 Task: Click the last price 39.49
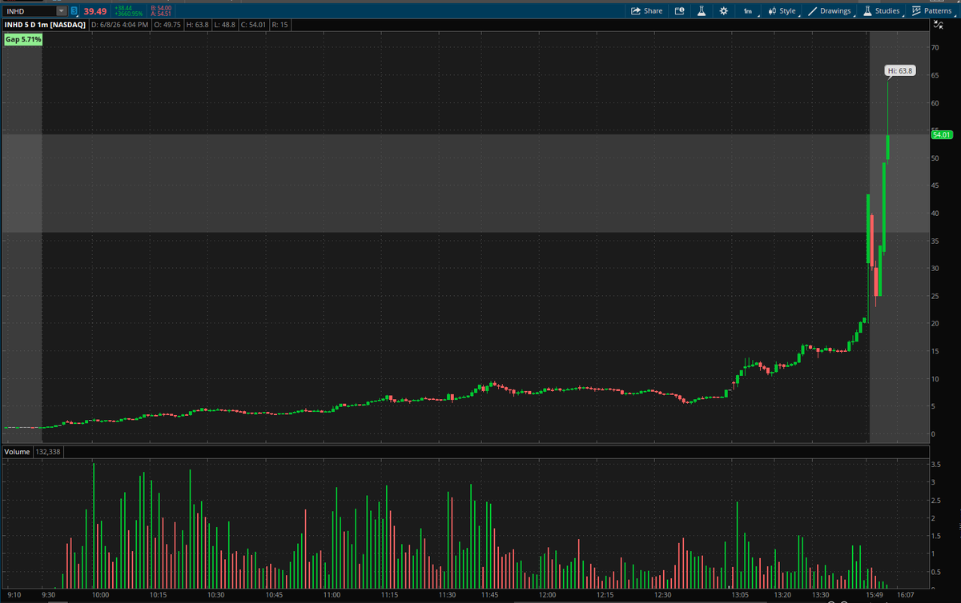point(94,11)
